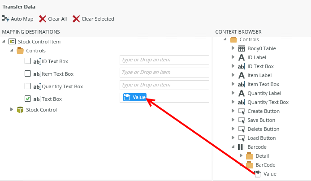Click the Auto Map icon
The width and height of the screenshot is (311, 181).
coord(6,19)
